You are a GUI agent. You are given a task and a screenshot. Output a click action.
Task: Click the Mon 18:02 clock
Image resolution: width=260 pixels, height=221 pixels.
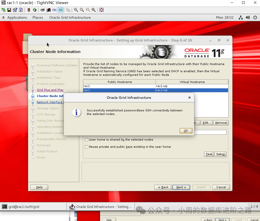[225, 17]
